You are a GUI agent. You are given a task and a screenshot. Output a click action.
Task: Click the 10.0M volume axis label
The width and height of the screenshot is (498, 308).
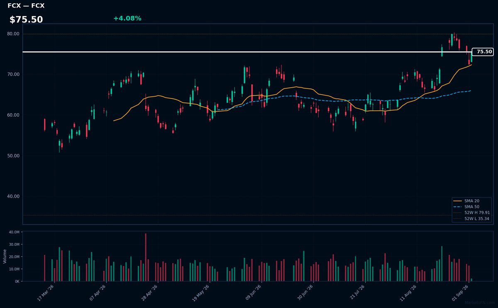(14, 269)
